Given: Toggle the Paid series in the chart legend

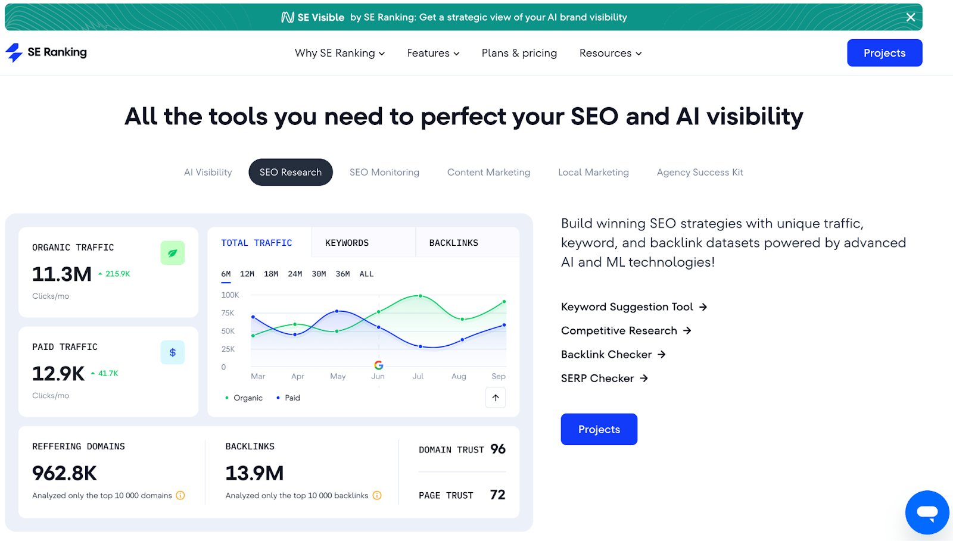Looking at the screenshot, I should (x=288, y=398).
